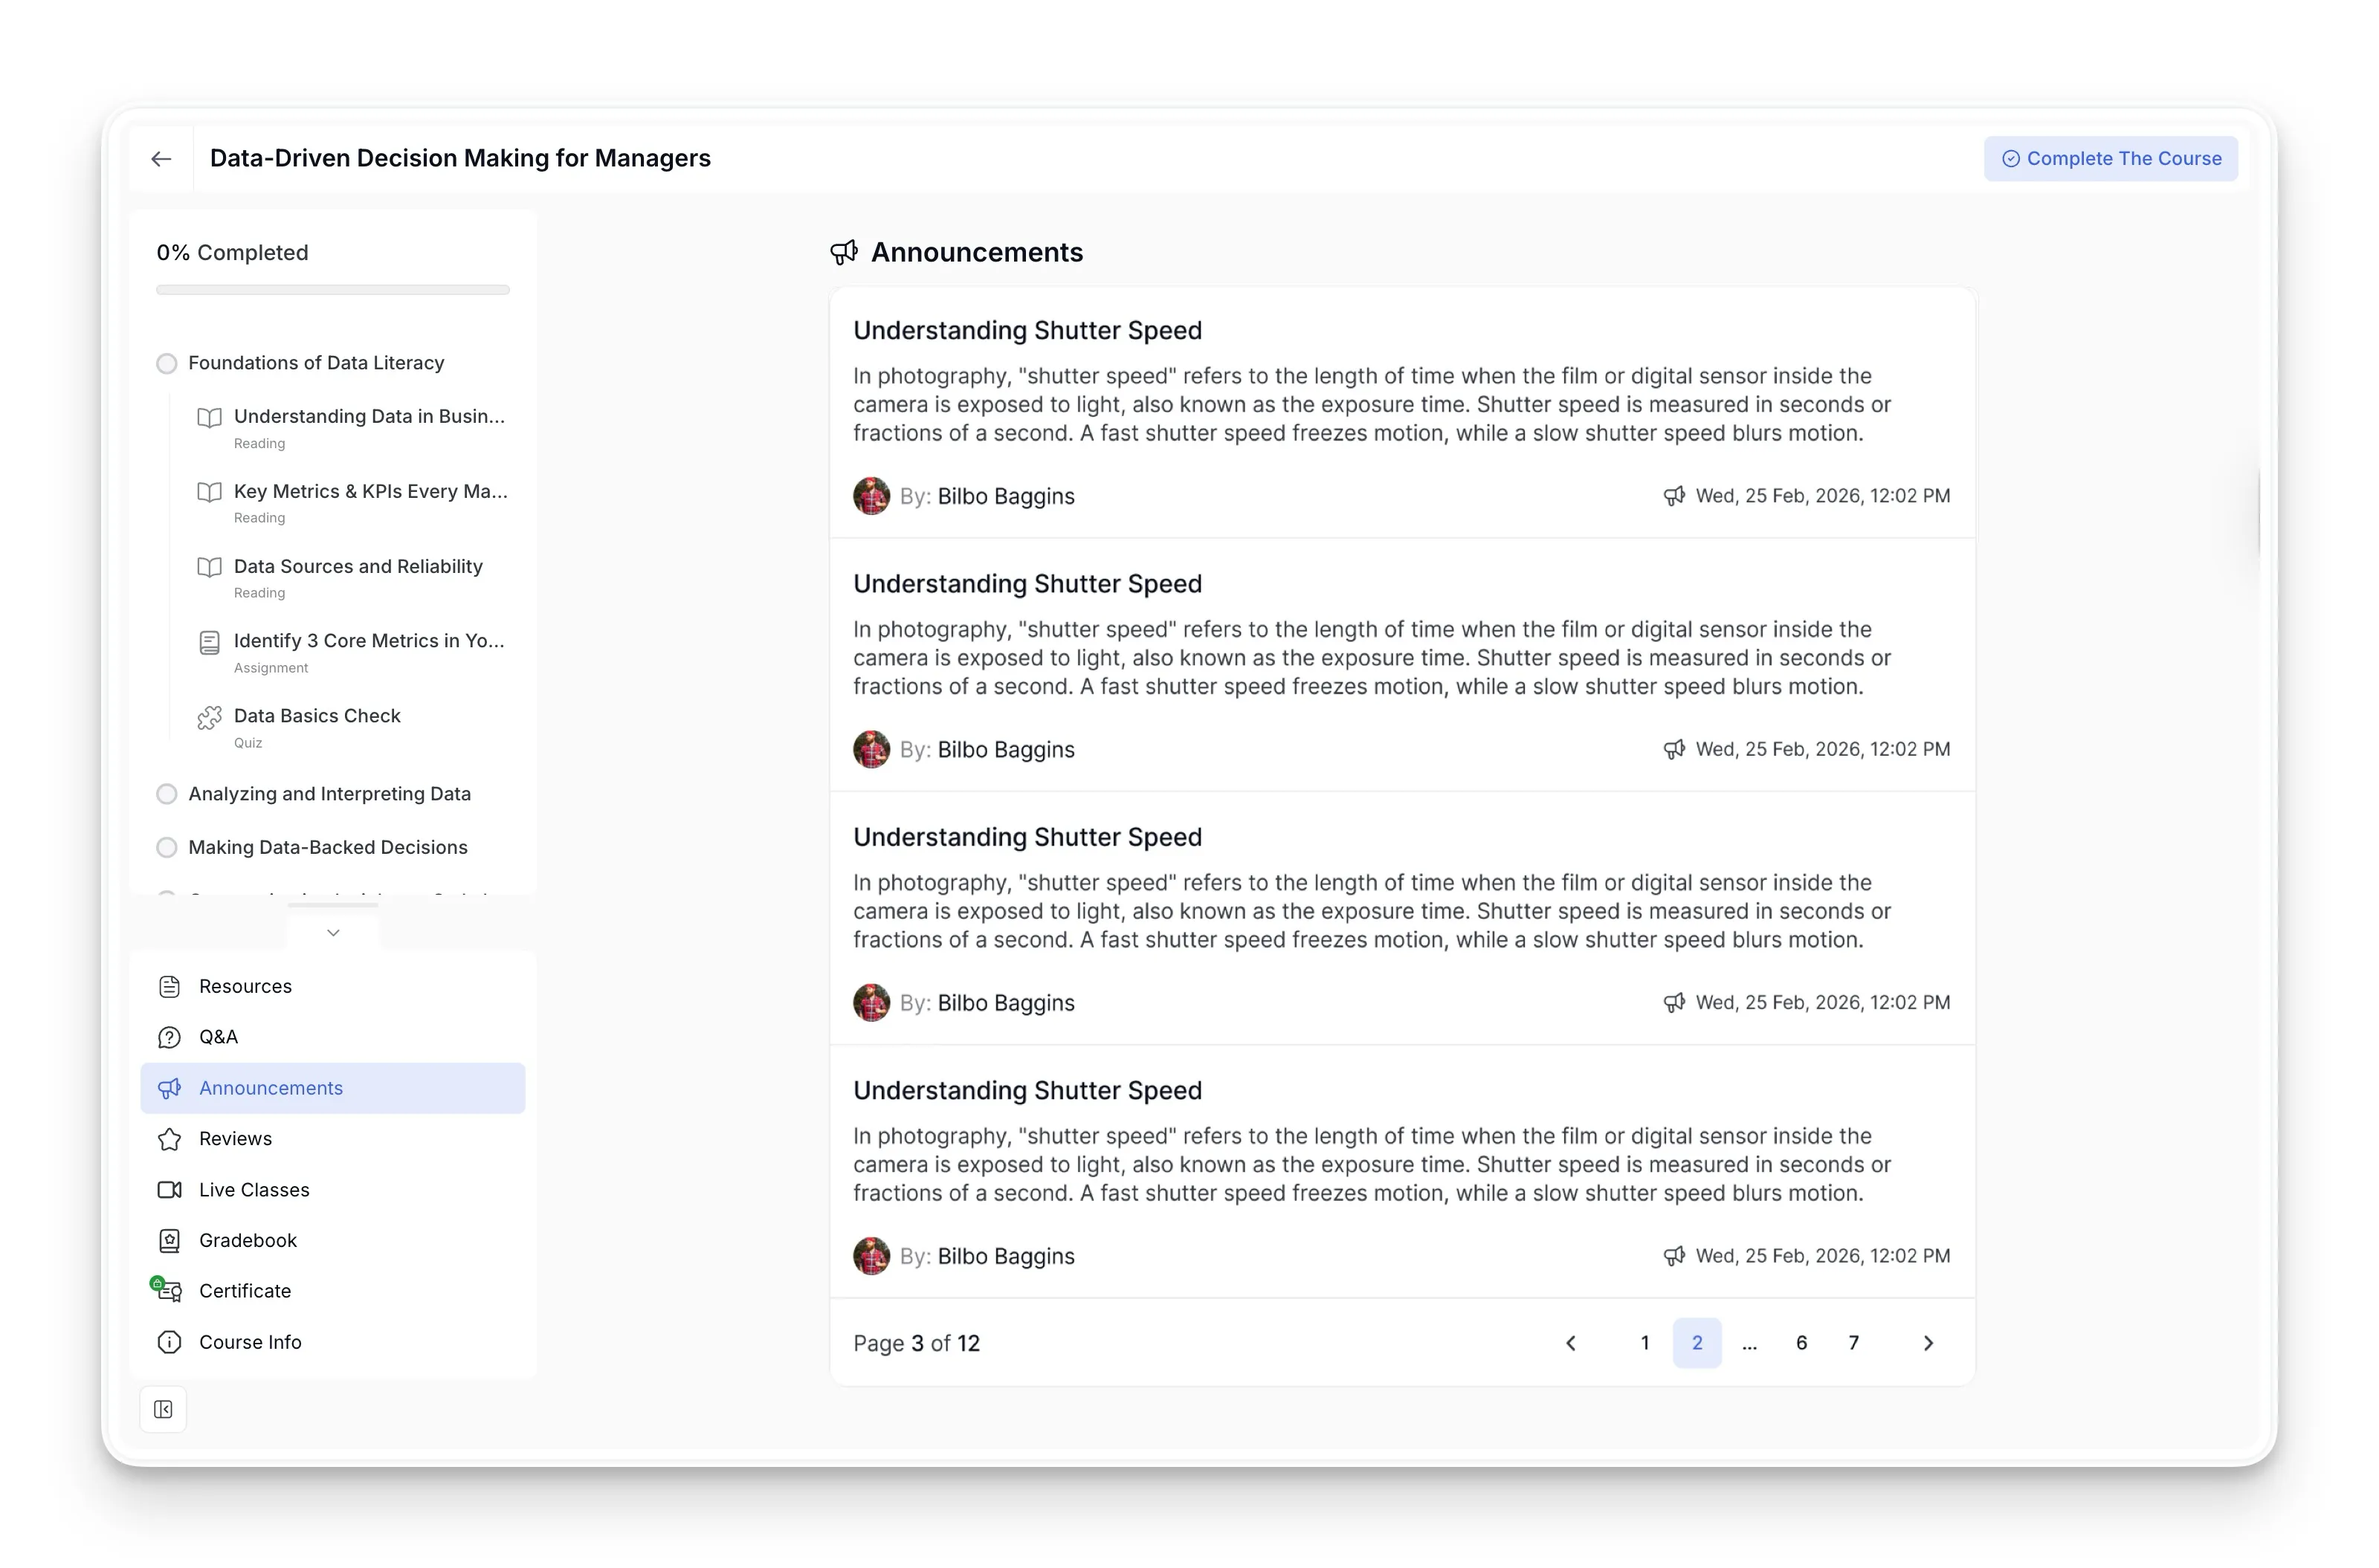The image size is (2379, 1568).
Task: Click the course progress bar
Action: tap(333, 290)
